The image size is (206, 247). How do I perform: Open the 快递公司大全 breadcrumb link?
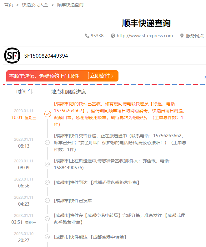click(x=35, y=5)
